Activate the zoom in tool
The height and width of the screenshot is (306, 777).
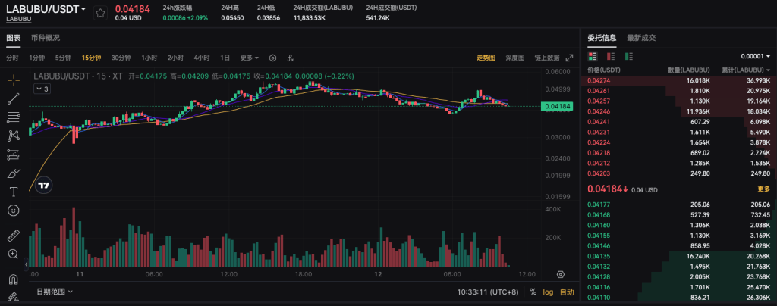pos(13,254)
